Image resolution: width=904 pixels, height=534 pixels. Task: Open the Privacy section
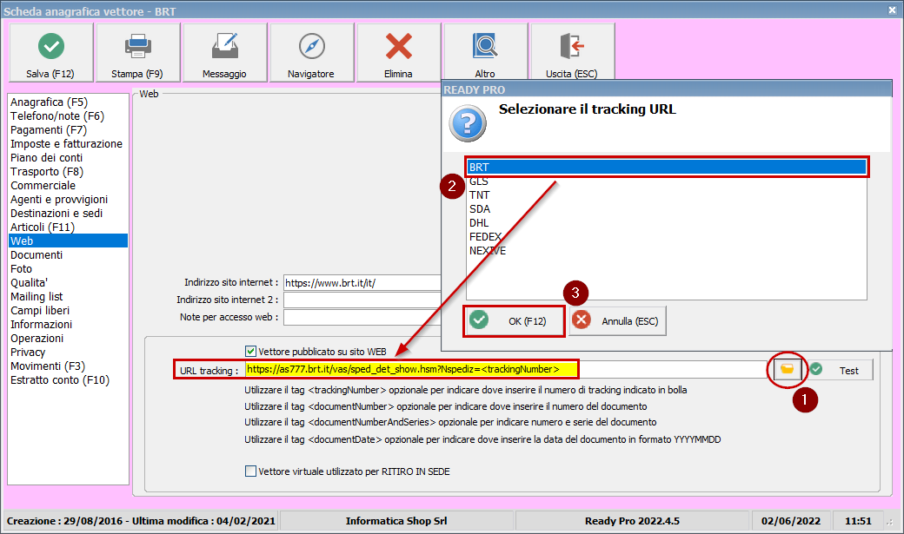coord(68,352)
